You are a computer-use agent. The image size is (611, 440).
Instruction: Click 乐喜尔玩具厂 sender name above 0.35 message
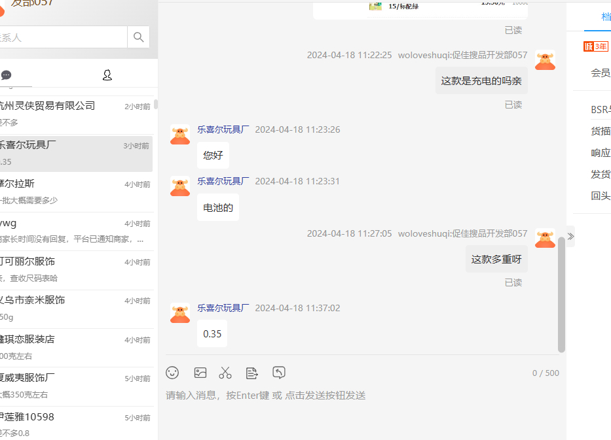[223, 308]
